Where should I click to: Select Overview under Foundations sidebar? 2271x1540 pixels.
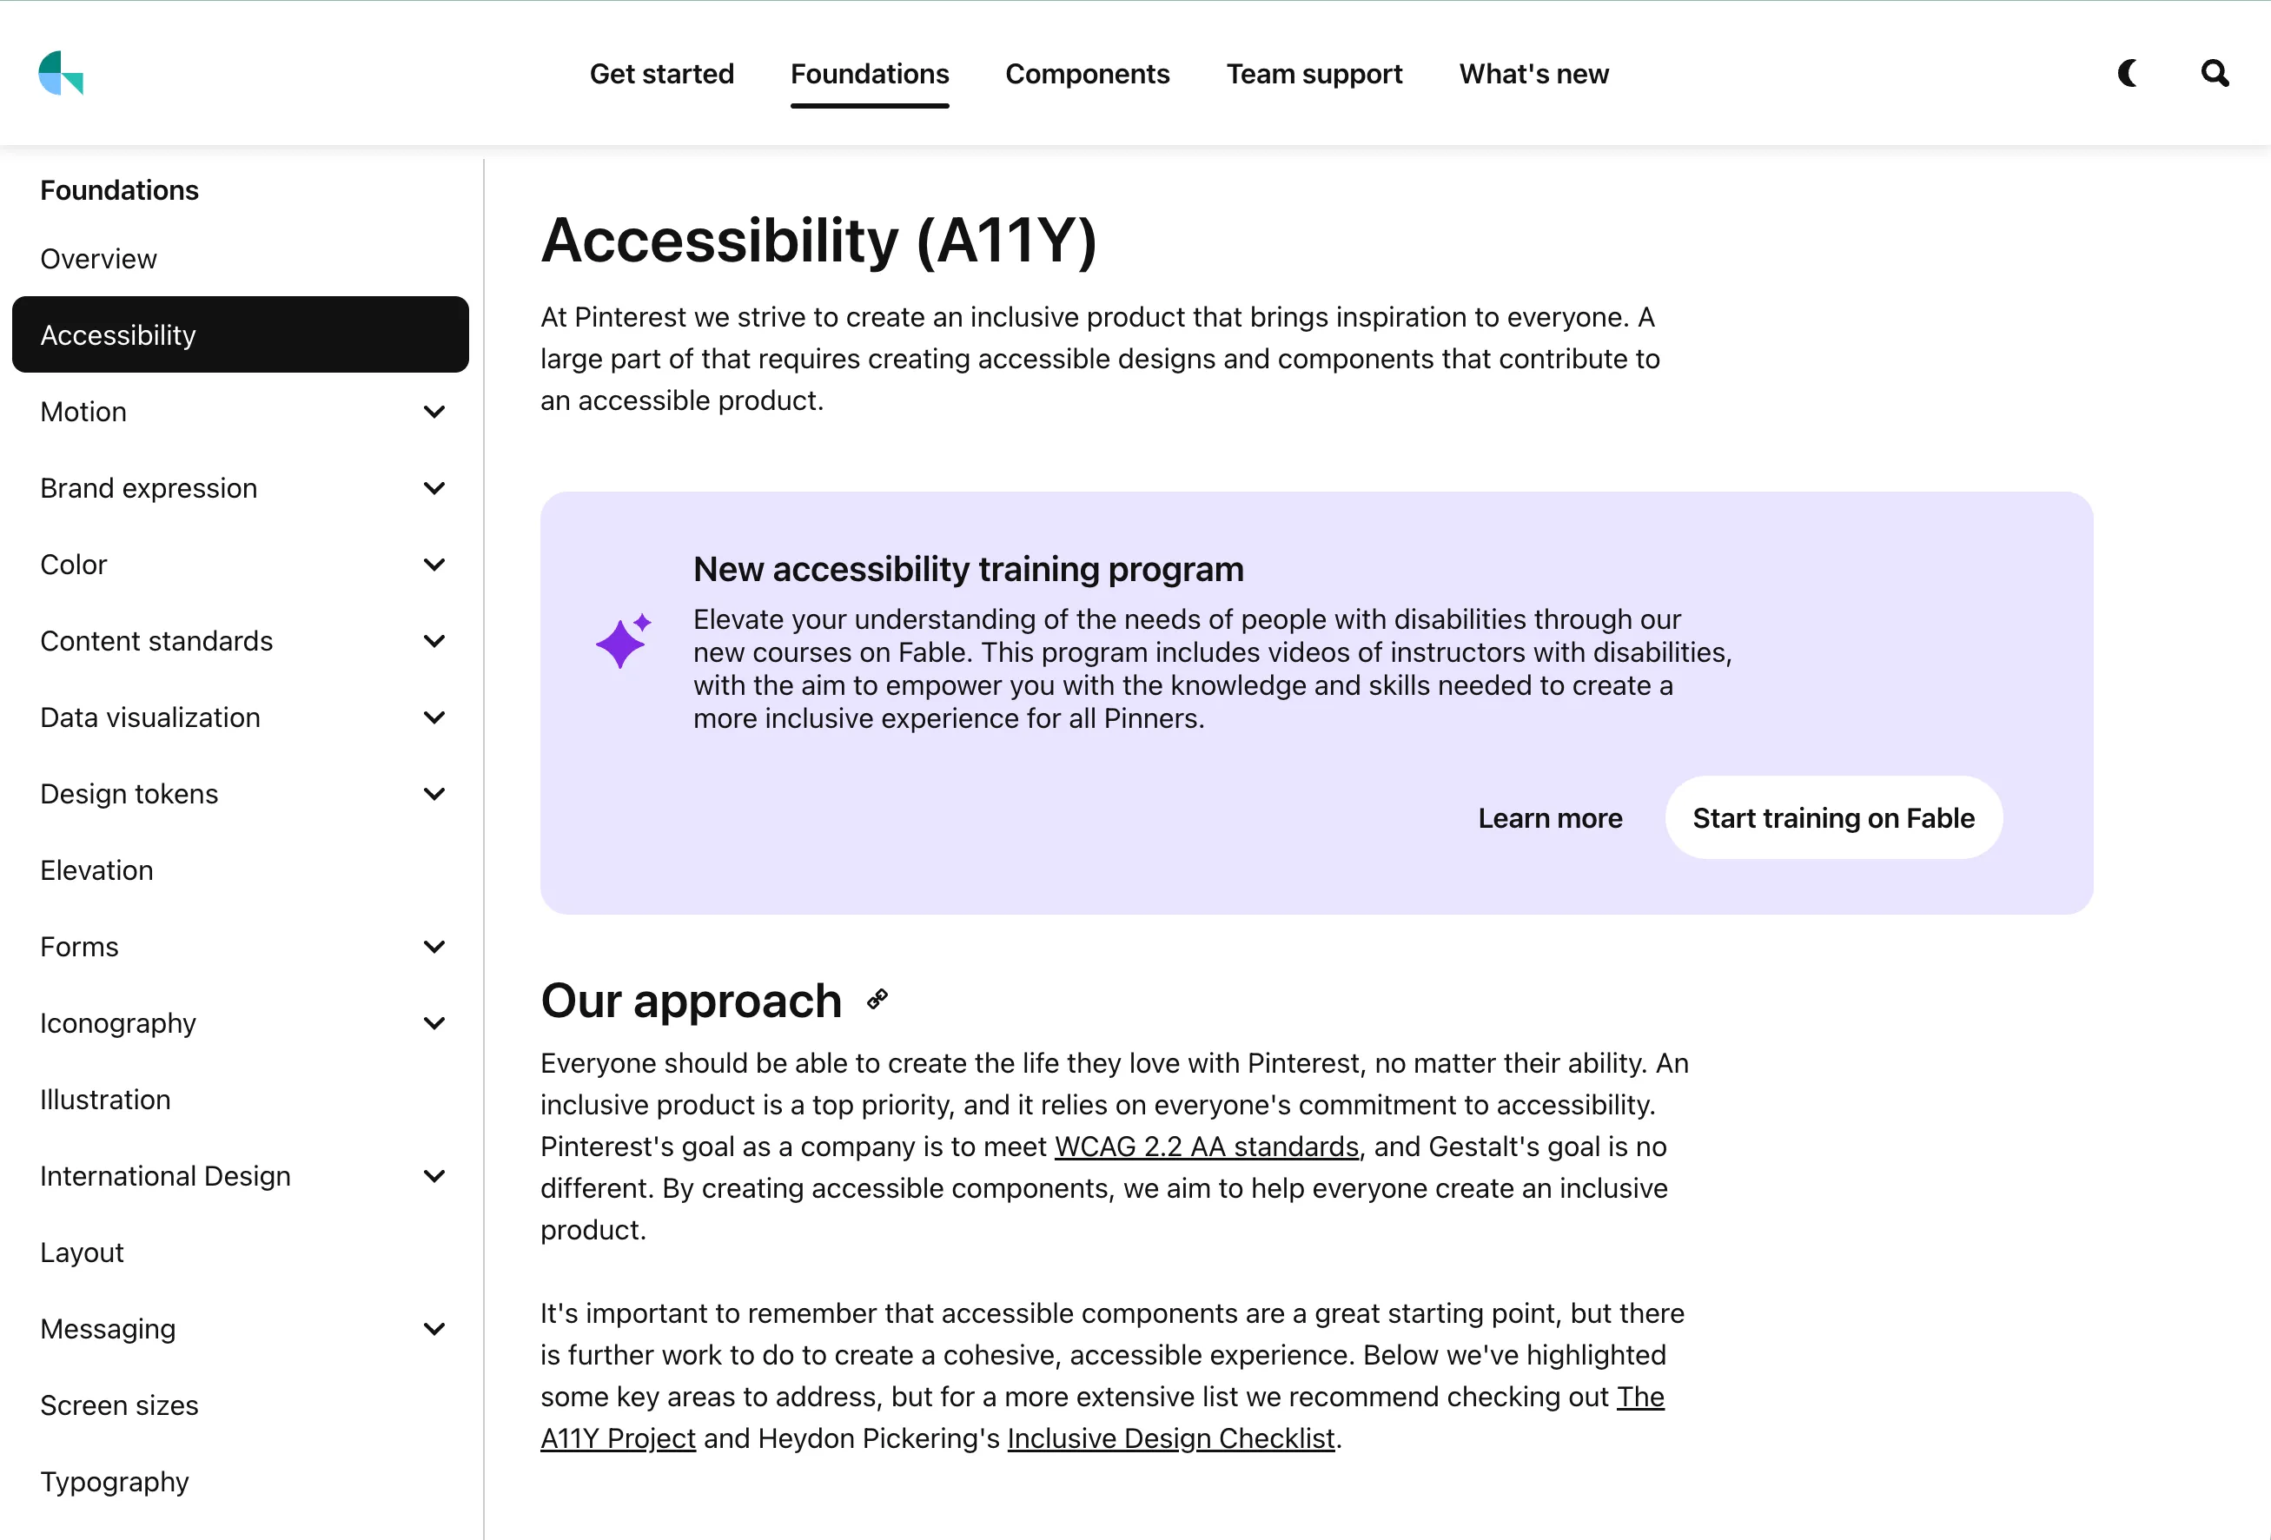(99, 258)
